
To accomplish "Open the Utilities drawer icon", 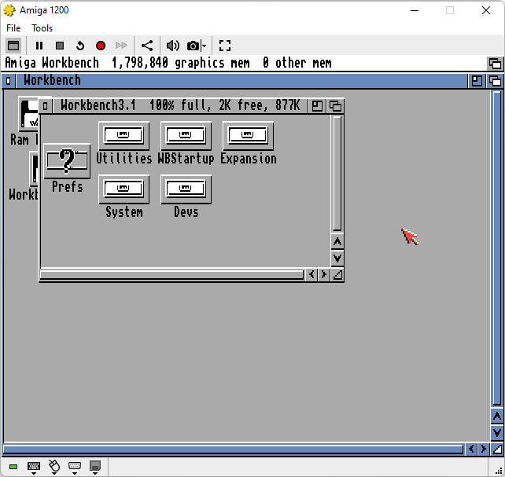I will point(123,136).
